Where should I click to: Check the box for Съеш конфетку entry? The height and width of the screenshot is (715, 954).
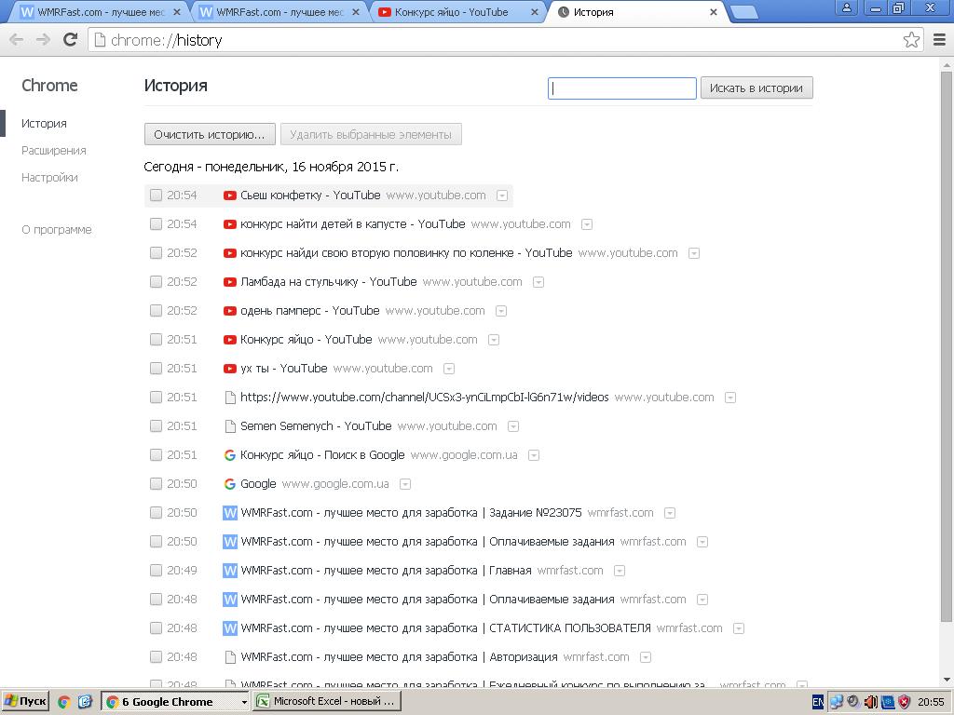(156, 196)
